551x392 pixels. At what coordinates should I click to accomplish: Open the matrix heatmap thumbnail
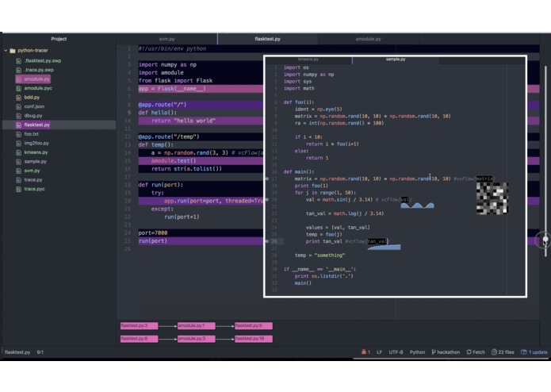point(492,198)
